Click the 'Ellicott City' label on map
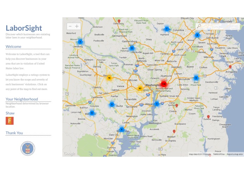The height and width of the screenshot is (174, 244). (x=187, y=18)
